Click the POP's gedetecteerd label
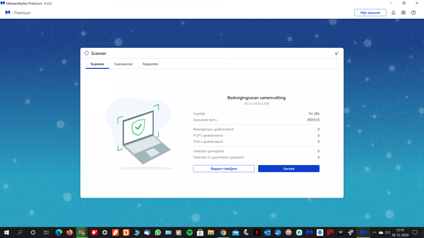The width and height of the screenshot is (424, 238). 208,135
